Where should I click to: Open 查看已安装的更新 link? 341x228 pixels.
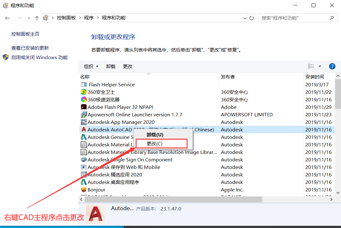click(x=30, y=48)
